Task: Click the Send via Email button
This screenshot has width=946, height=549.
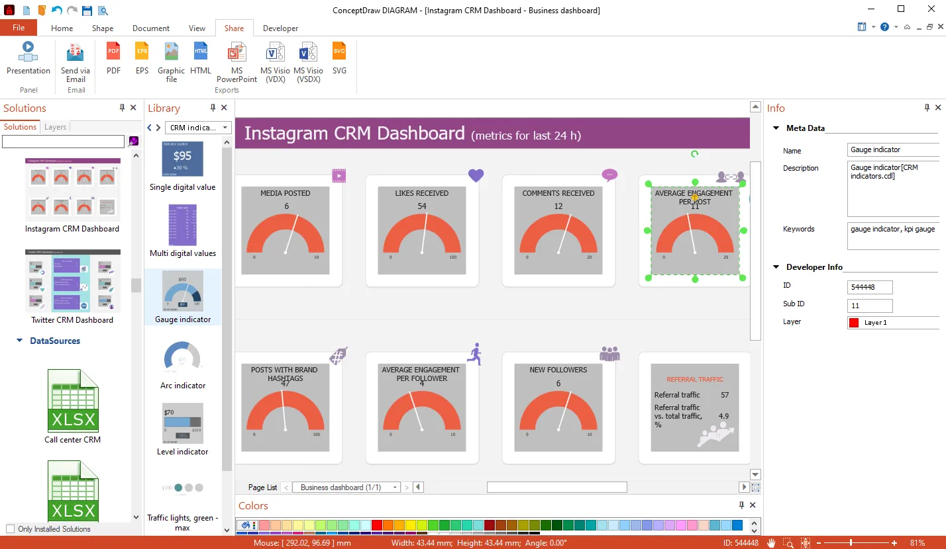Action: pos(75,61)
